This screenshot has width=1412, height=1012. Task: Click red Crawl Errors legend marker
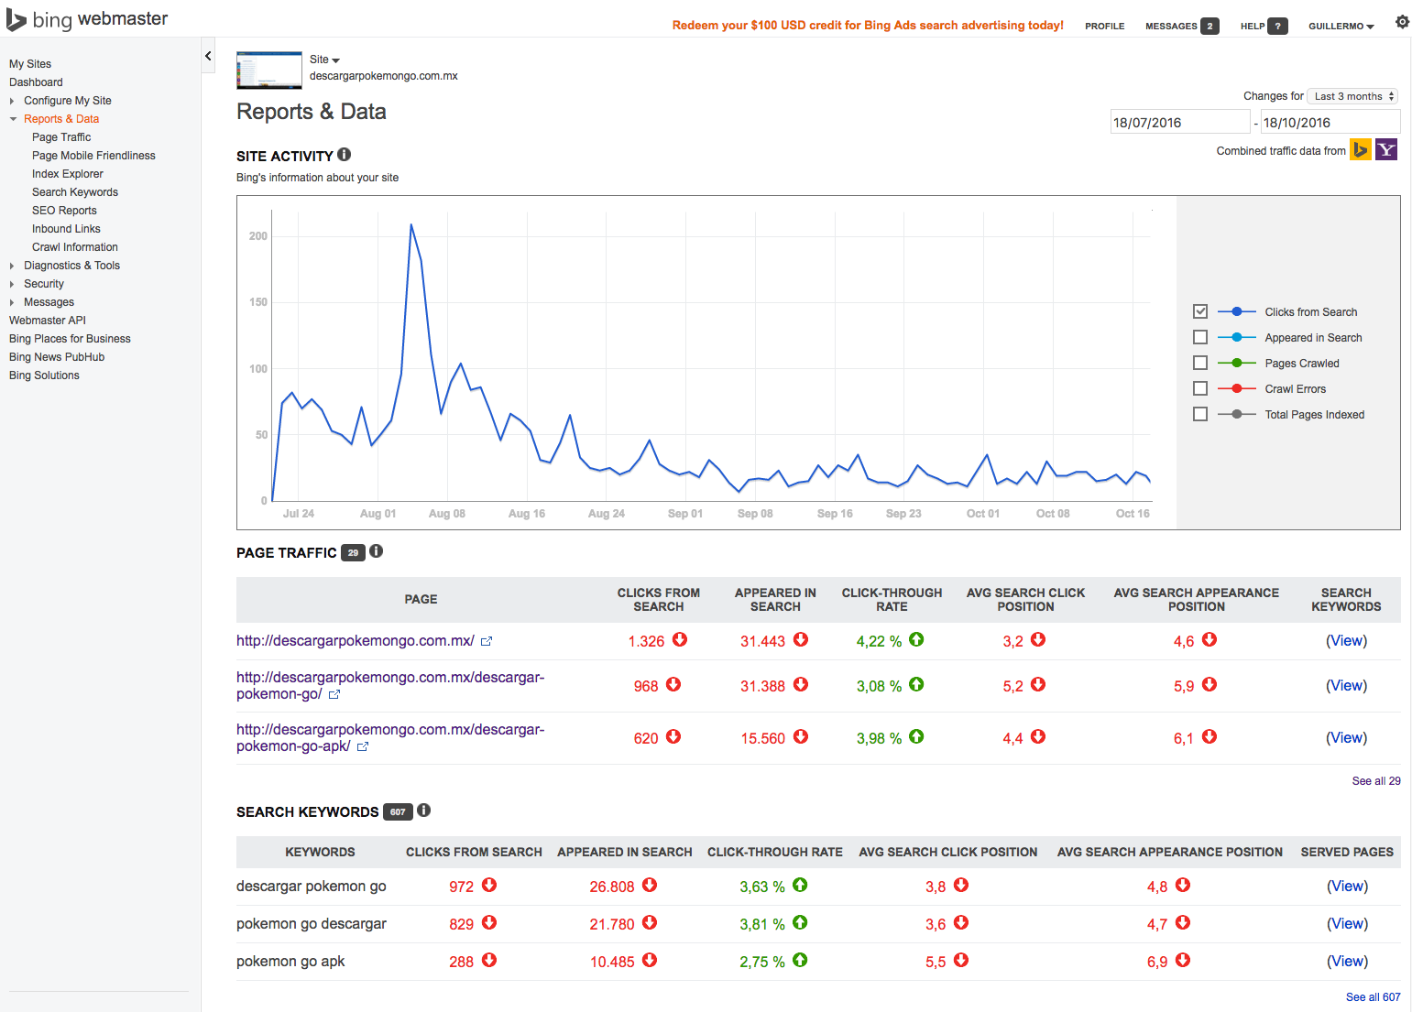tap(1236, 388)
